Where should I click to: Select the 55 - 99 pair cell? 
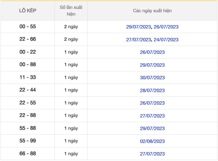tap(28, 141)
